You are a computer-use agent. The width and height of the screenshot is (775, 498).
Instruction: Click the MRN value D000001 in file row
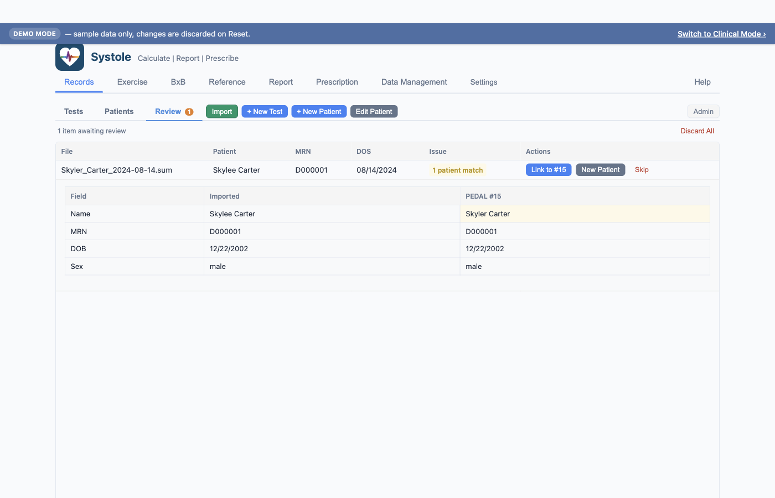(x=312, y=170)
